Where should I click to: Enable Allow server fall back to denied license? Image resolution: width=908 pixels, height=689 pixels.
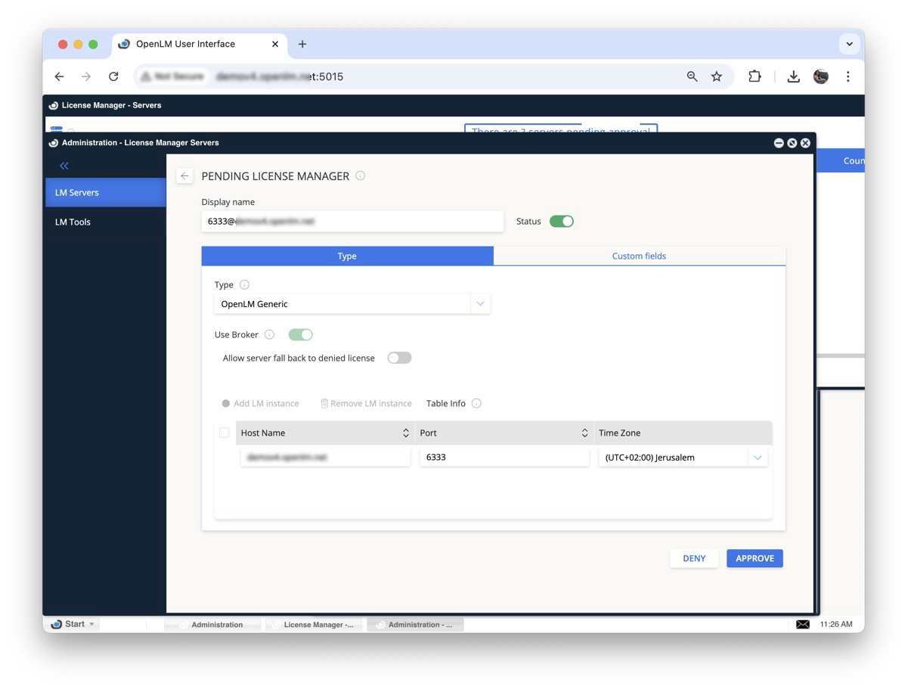click(399, 358)
